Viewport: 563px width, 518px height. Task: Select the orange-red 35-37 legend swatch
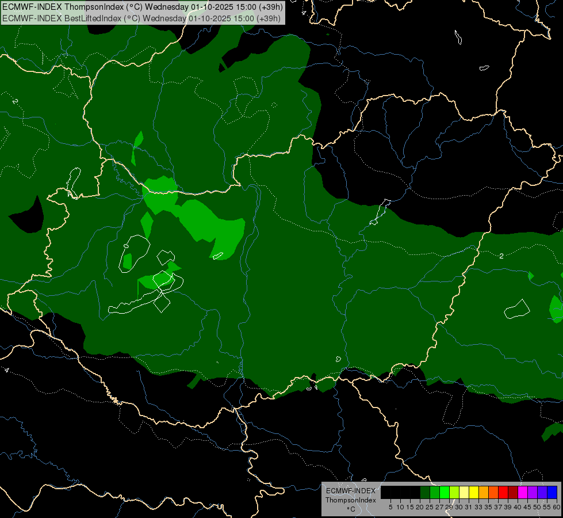pyautogui.click(x=493, y=492)
